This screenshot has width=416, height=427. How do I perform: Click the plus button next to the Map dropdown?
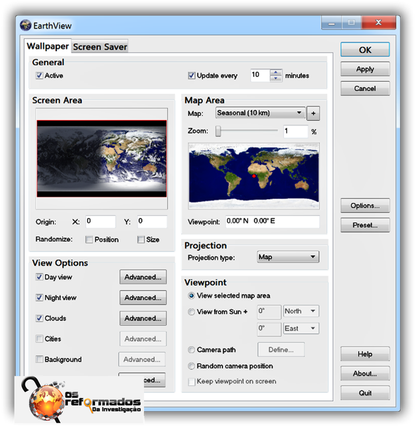coord(313,113)
